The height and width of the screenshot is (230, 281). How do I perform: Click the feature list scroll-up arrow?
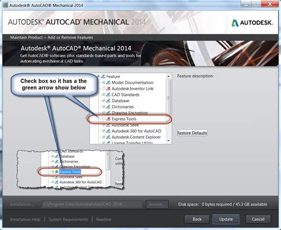(168, 76)
